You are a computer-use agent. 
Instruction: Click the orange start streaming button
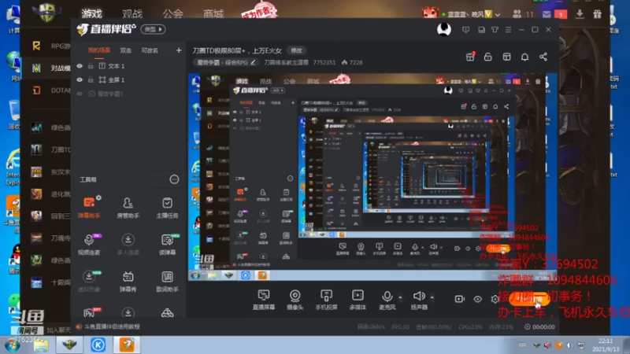point(528,299)
